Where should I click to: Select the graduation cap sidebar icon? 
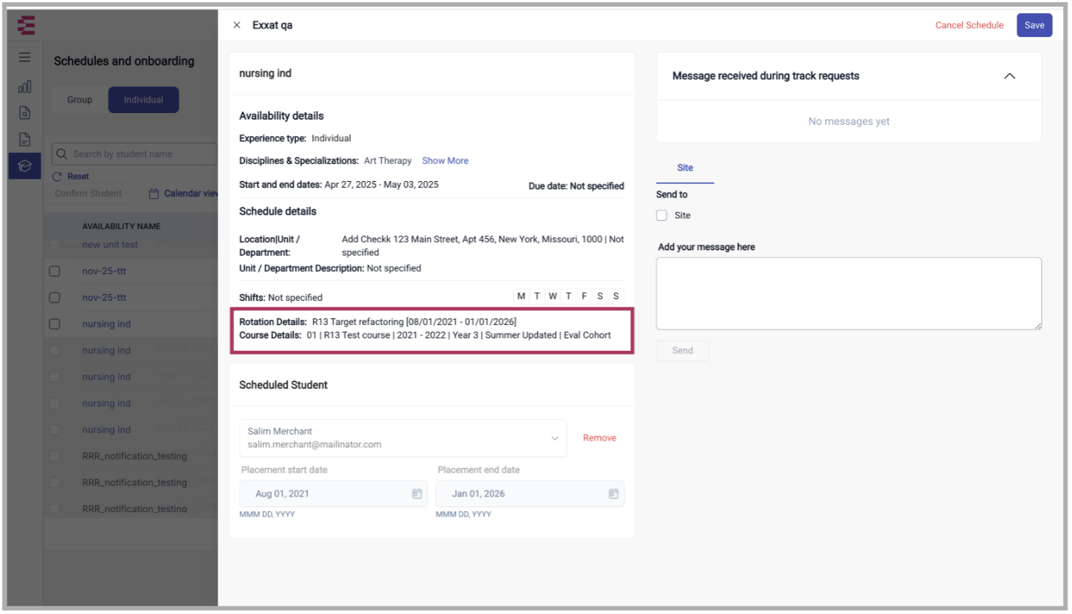click(x=25, y=166)
